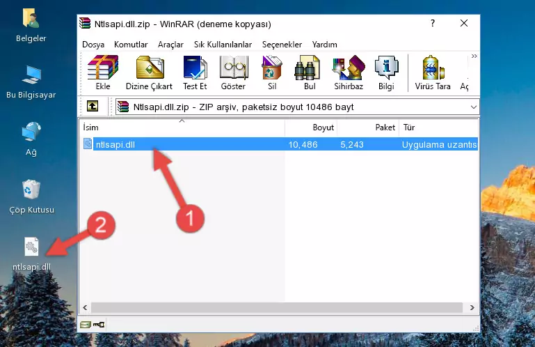535x347 pixels.
Task: Open the Seçenekler menu
Action: click(x=282, y=45)
